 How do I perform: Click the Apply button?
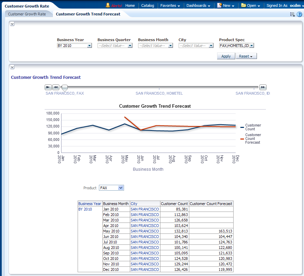tap(226, 56)
